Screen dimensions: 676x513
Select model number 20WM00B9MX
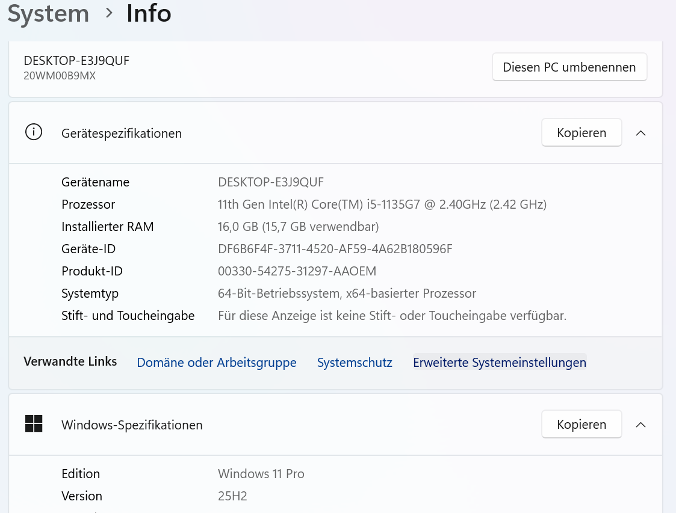point(60,76)
